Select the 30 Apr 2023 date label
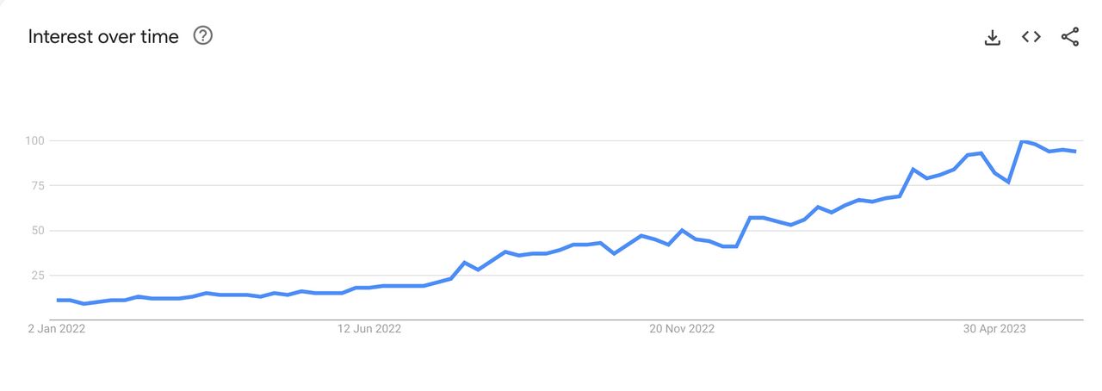This screenshot has width=1102, height=391. coord(994,328)
